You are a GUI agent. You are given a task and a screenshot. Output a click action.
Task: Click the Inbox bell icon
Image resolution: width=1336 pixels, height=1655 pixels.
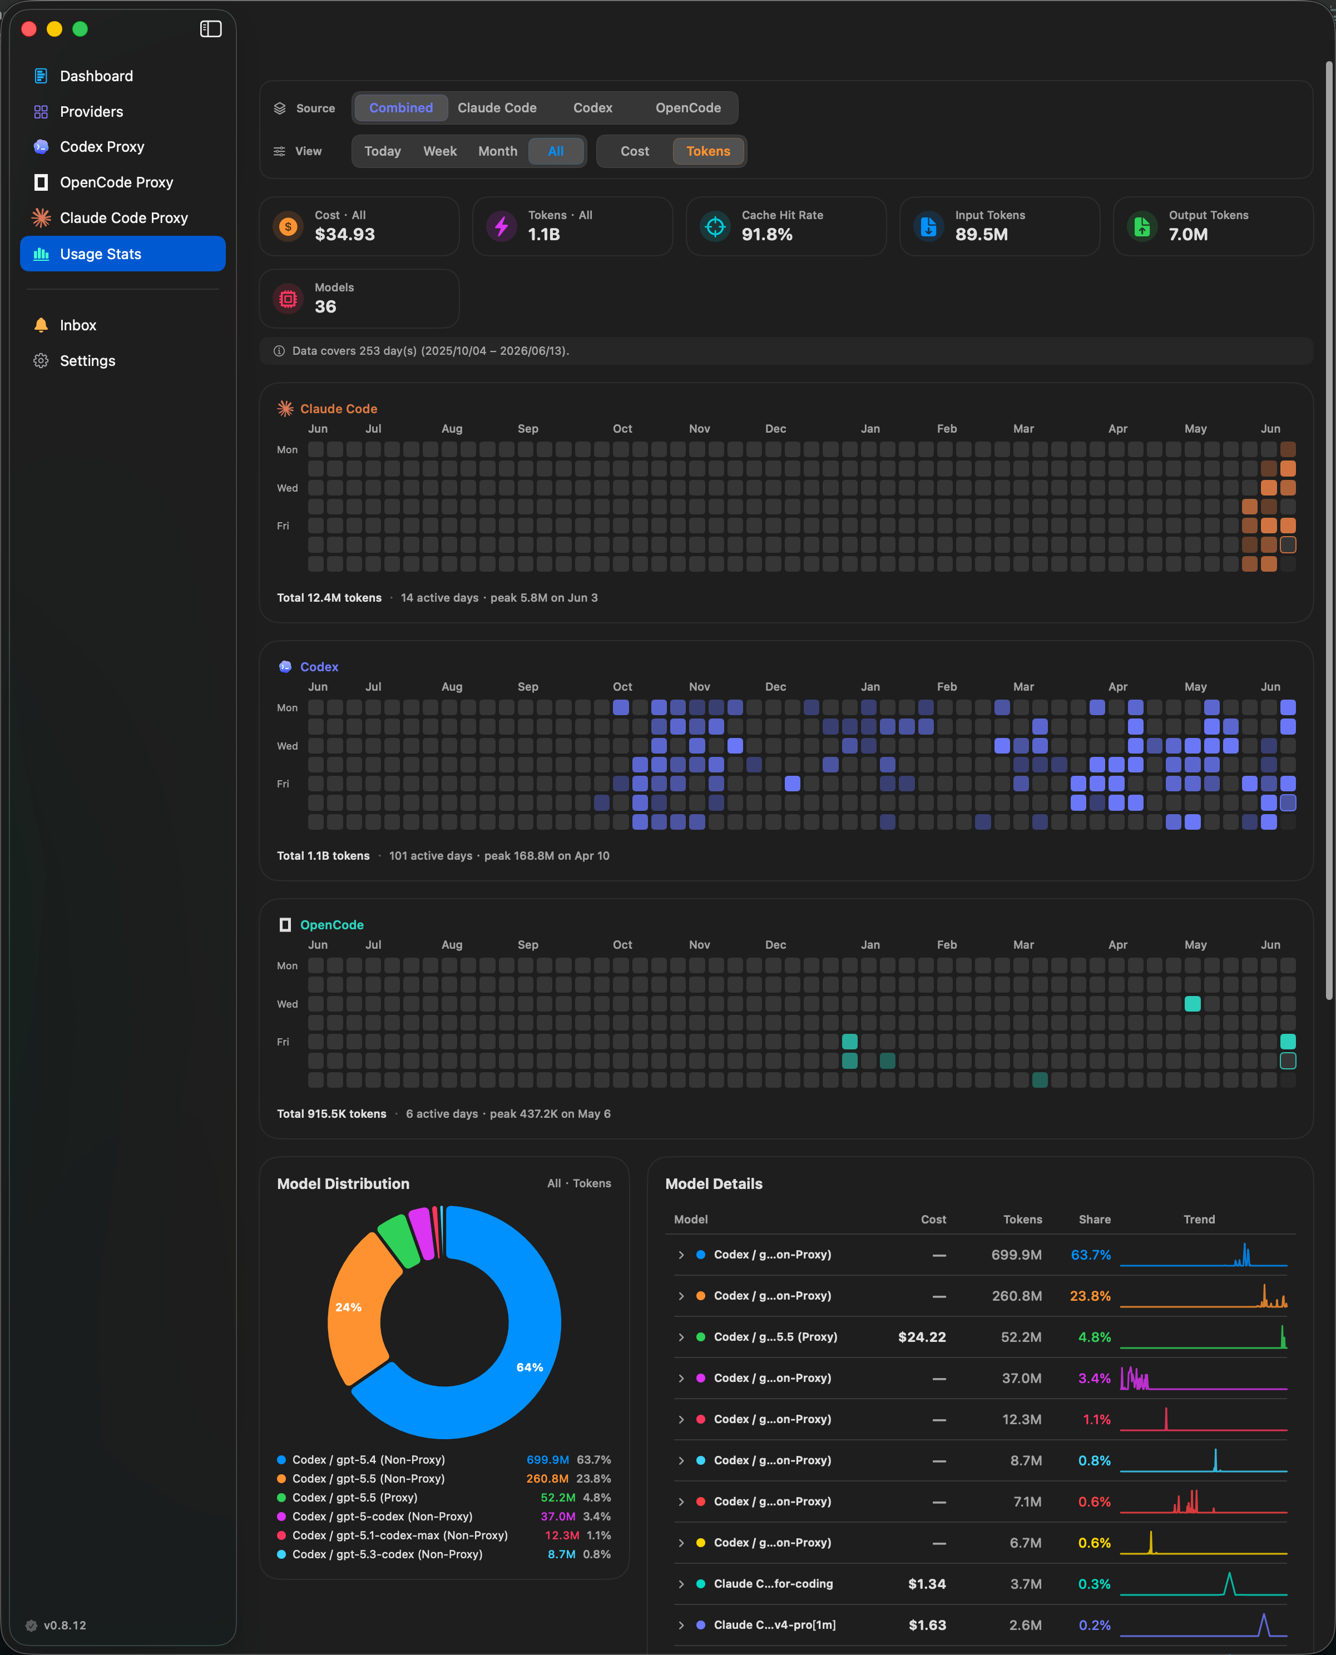[41, 325]
